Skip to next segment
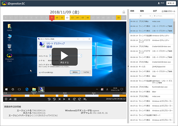 (69, 99)
